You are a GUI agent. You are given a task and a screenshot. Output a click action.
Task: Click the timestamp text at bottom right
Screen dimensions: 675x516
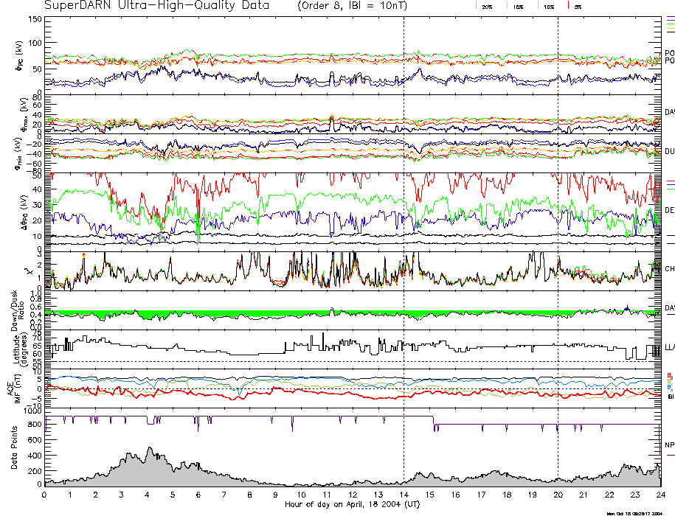[640, 513]
